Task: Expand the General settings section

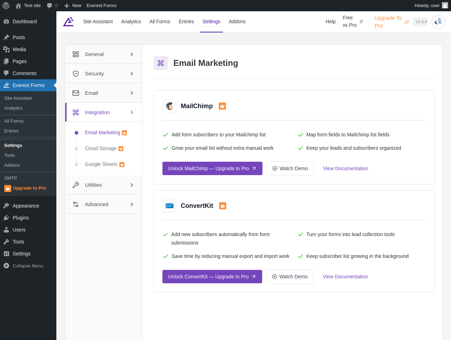Action: (x=104, y=54)
